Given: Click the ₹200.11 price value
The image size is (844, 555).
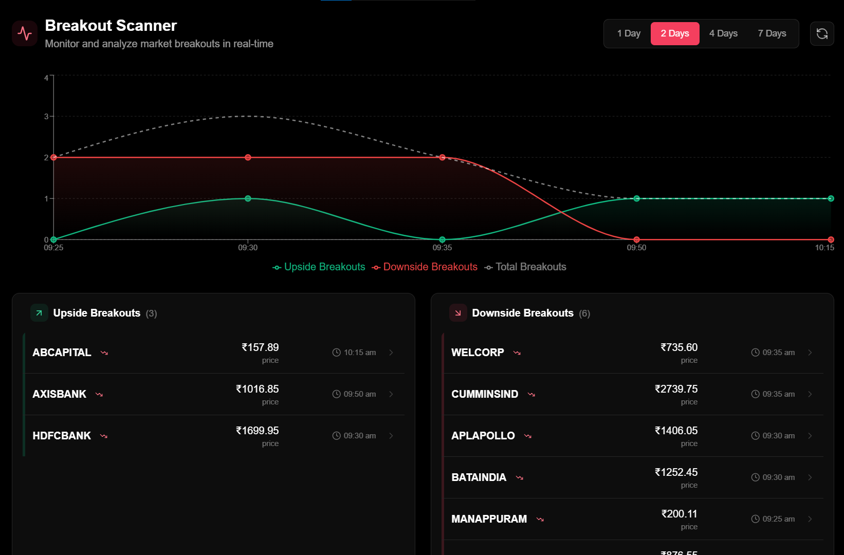Looking at the screenshot, I should point(679,514).
